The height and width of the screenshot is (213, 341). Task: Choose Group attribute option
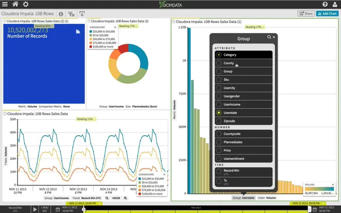(x=243, y=71)
